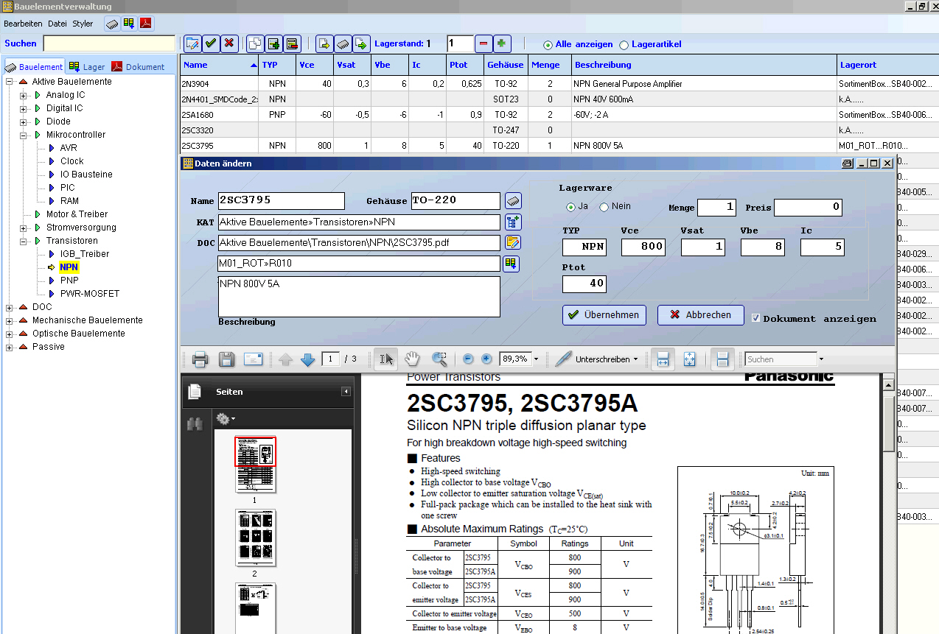Toggle the 'Dokument anzeigen' checkbox

755,318
